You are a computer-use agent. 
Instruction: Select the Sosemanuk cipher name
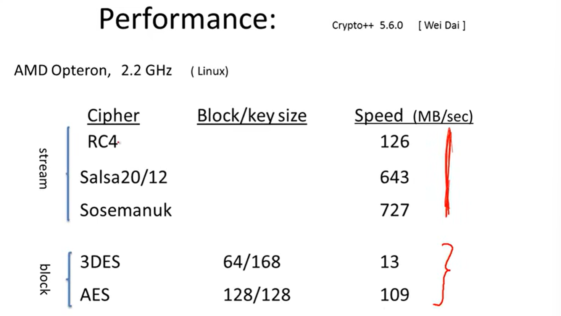[126, 210]
